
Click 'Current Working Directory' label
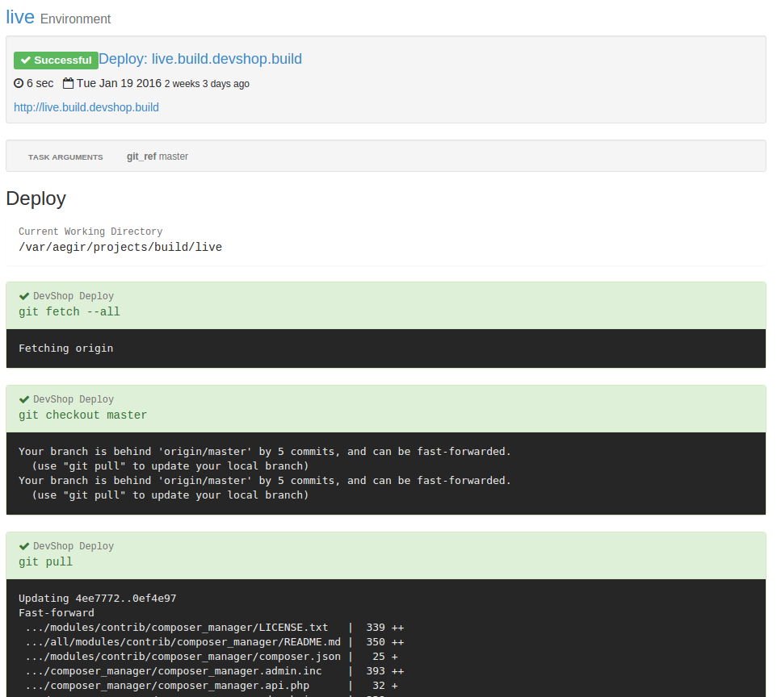[x=90, y=232]
